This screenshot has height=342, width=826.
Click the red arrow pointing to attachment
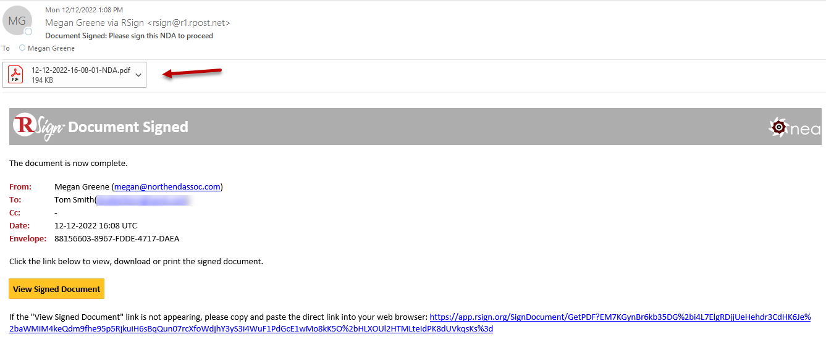[x=192, y=73]
